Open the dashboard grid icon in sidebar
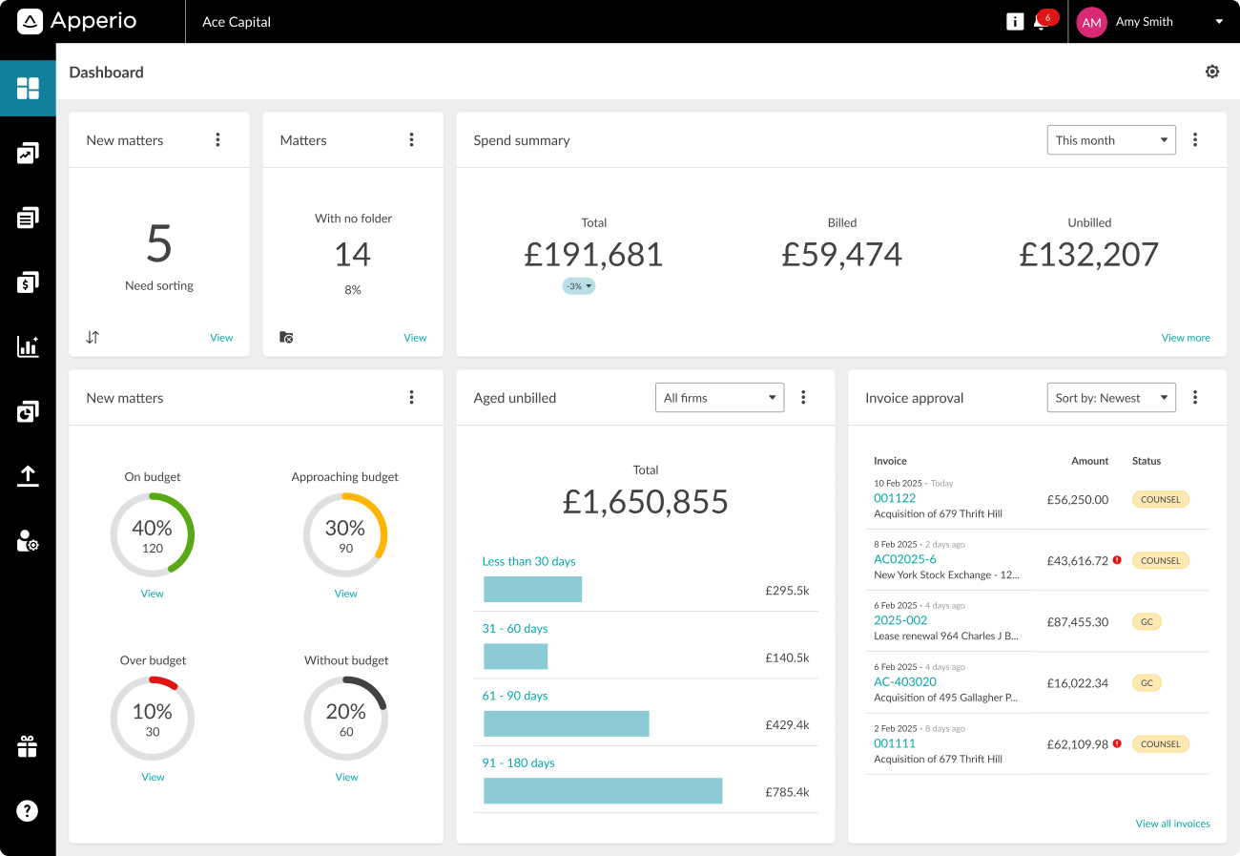This screenshot has width=1240, height=856. click(x=28, y=89)
